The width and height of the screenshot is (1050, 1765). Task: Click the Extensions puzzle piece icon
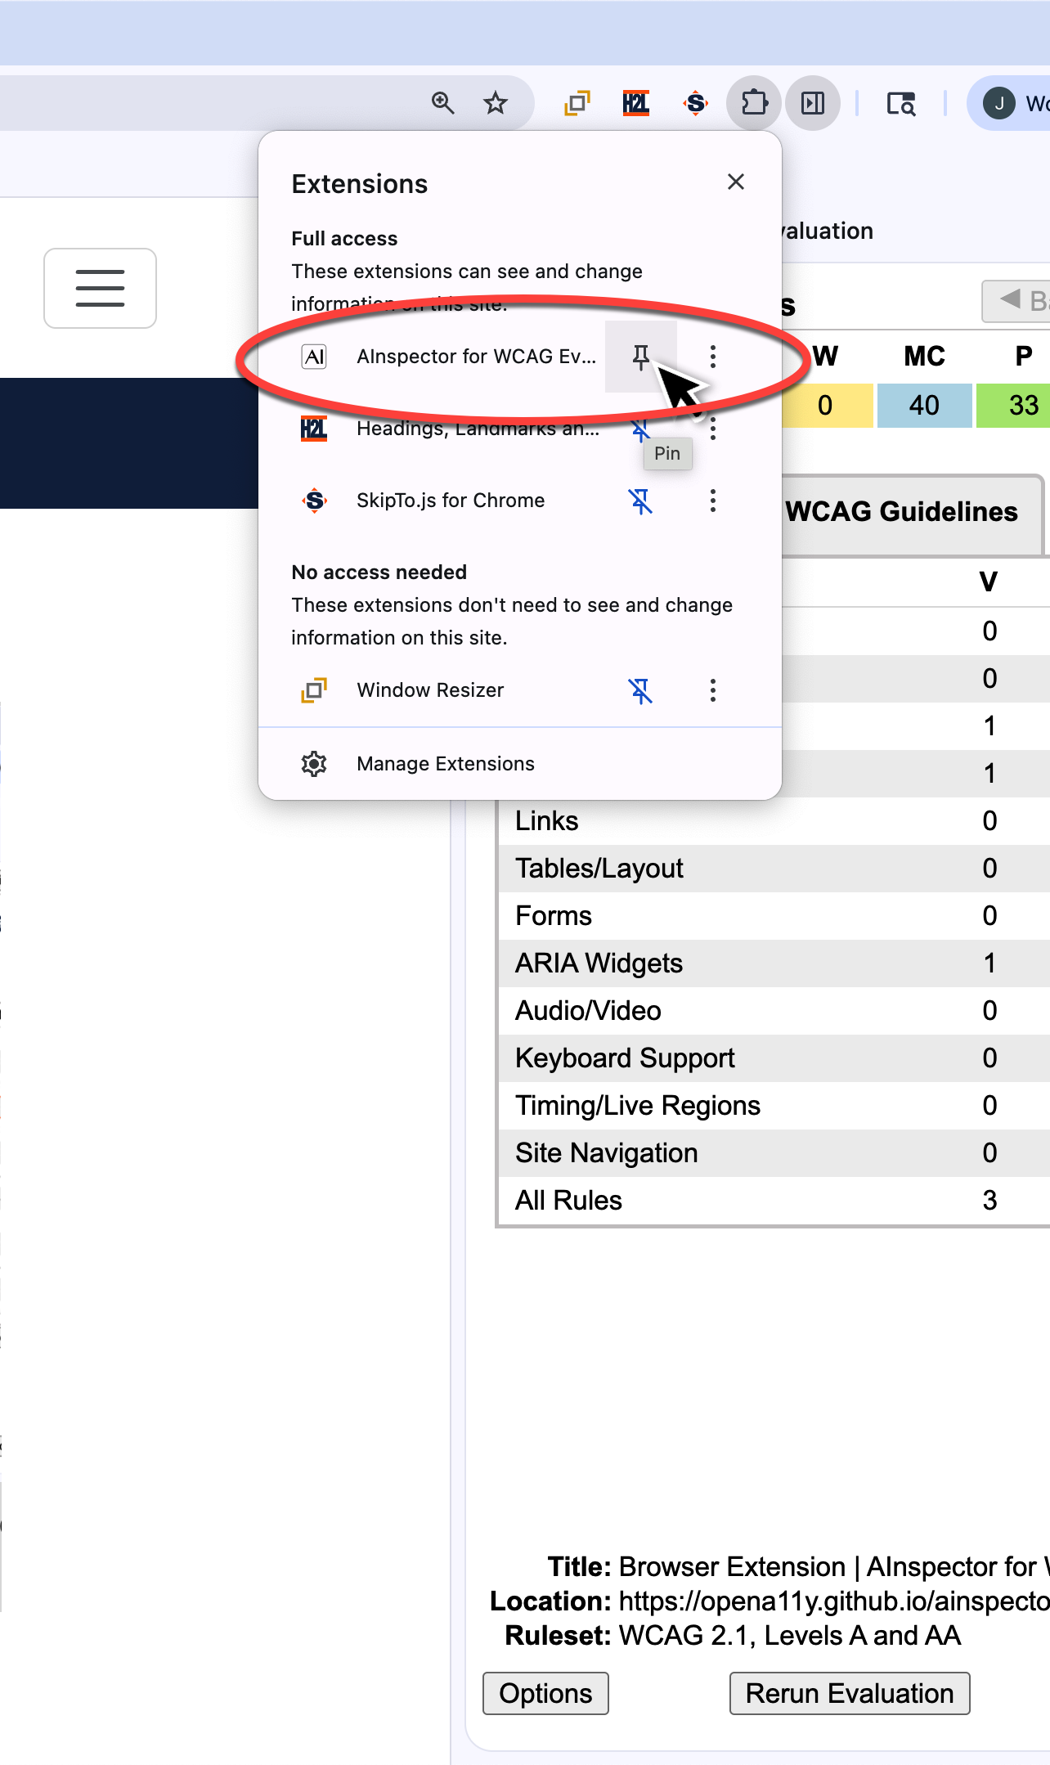pos(754,103)
